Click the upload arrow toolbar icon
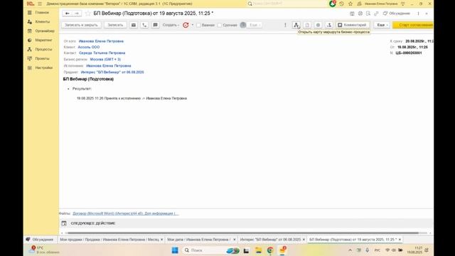Image resolution: width=455 pixels, height=256 pixels. tap(329, 25)
